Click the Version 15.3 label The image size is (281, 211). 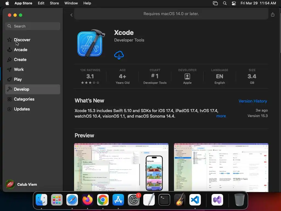pyautogui.click(x=257, y=116)
